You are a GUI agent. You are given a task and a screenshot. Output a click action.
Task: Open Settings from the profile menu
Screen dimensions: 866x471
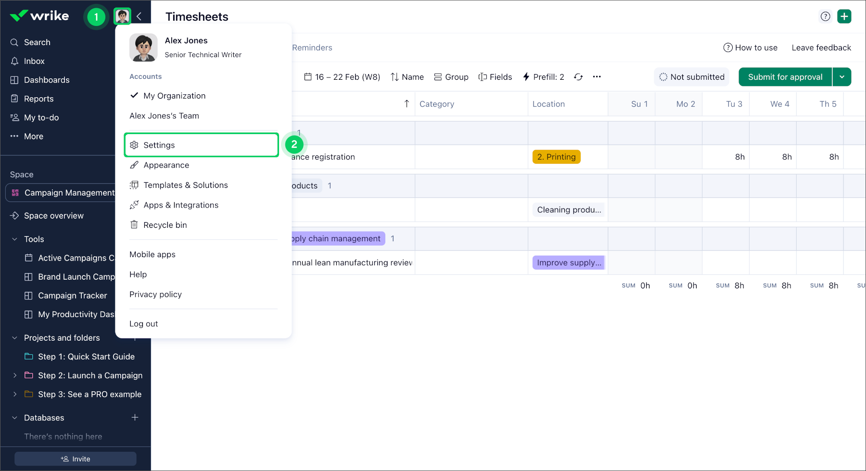(159, 145)
